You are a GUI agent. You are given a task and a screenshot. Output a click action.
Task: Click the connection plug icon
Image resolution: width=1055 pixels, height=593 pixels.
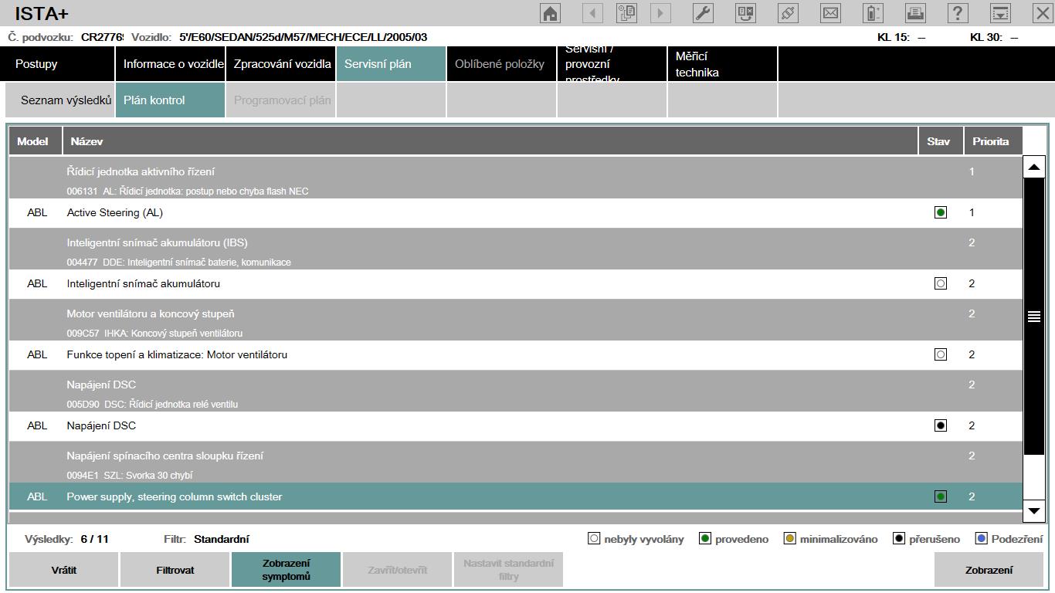coord(788,13)
